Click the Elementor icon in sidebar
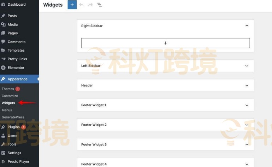 [3, 68]
